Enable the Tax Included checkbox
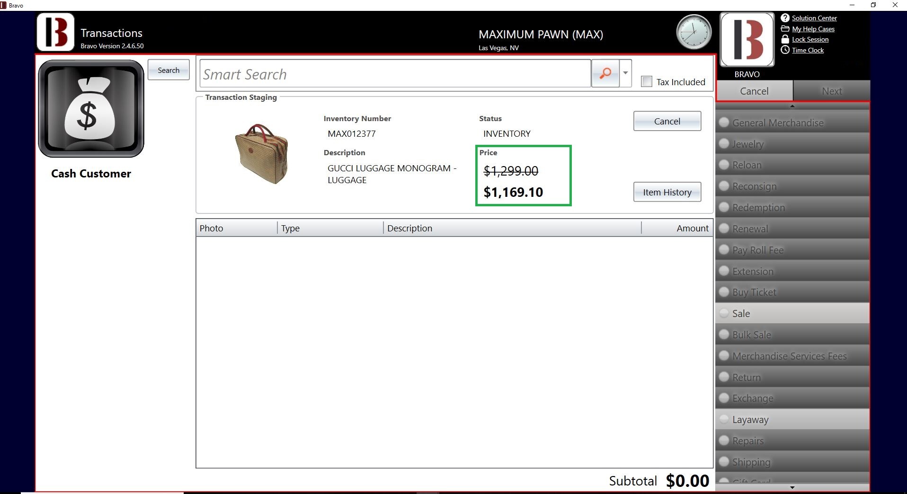The height and width of the screenshot is (494, 907). pos(647,81)
